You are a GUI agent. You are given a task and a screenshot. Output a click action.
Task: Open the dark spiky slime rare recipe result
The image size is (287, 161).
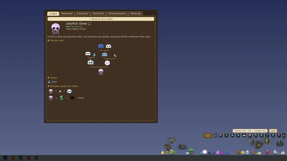(72, 97)
